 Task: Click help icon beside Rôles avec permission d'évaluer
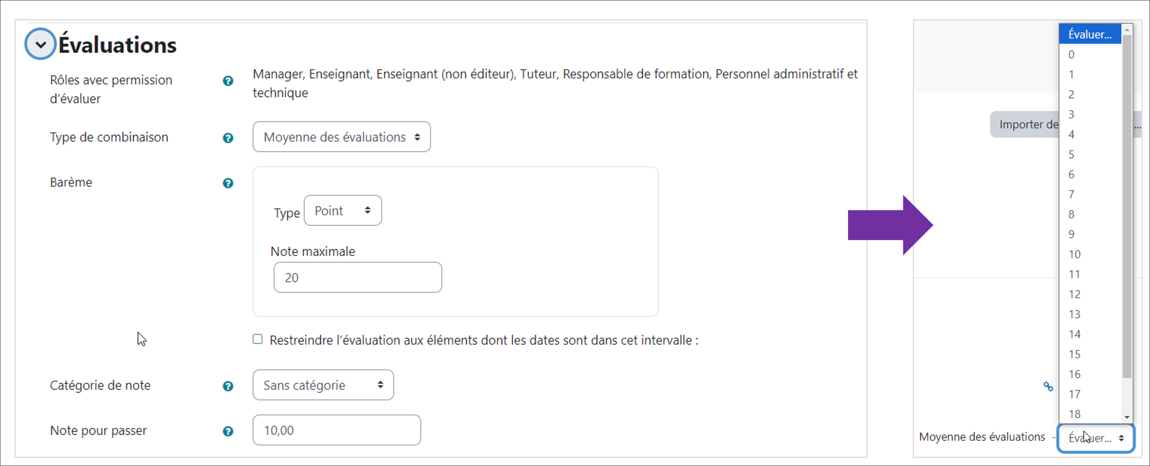228,81
